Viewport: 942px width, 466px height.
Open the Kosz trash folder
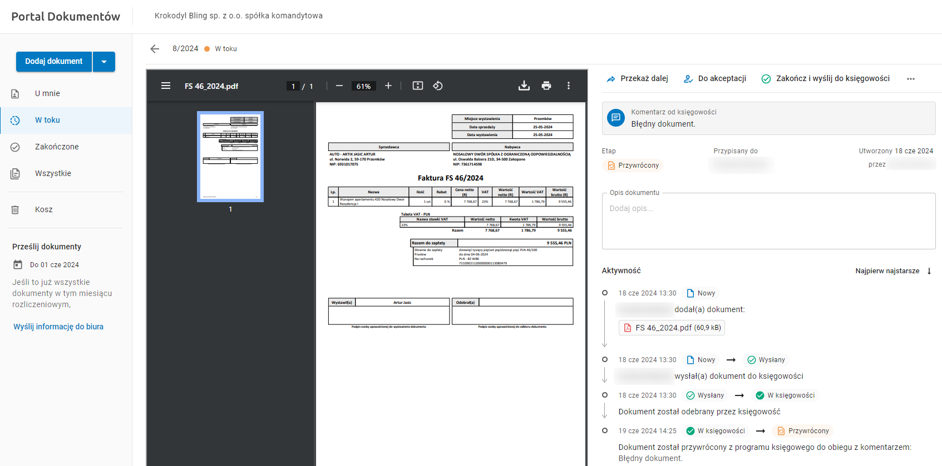click(44, 209)
